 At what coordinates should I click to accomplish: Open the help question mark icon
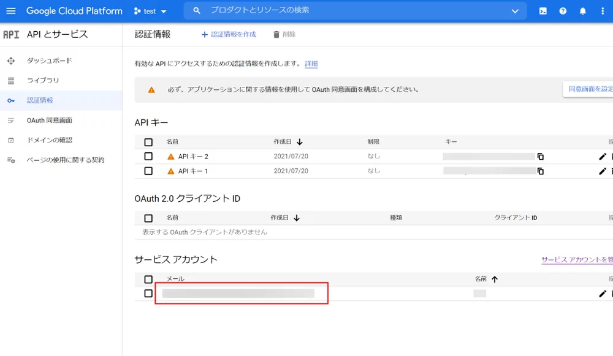click(563, 11)
